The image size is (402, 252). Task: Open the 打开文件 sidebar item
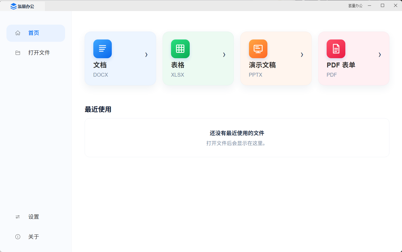click(36, 53)
